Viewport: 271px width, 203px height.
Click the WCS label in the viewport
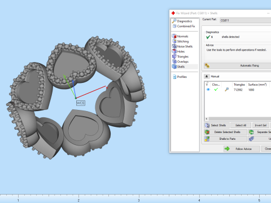coord(81,103)
